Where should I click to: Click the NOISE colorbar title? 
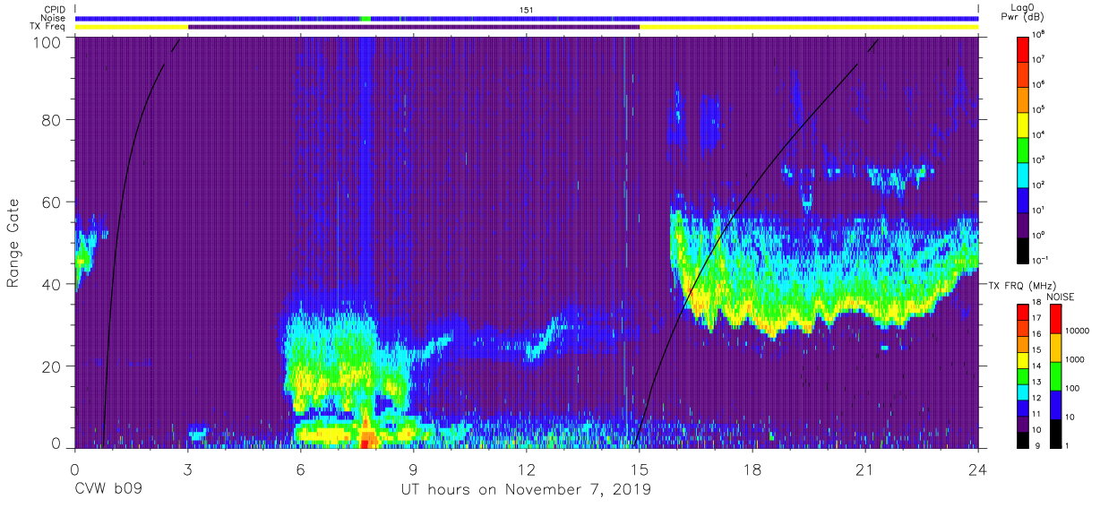(1060, 296)
